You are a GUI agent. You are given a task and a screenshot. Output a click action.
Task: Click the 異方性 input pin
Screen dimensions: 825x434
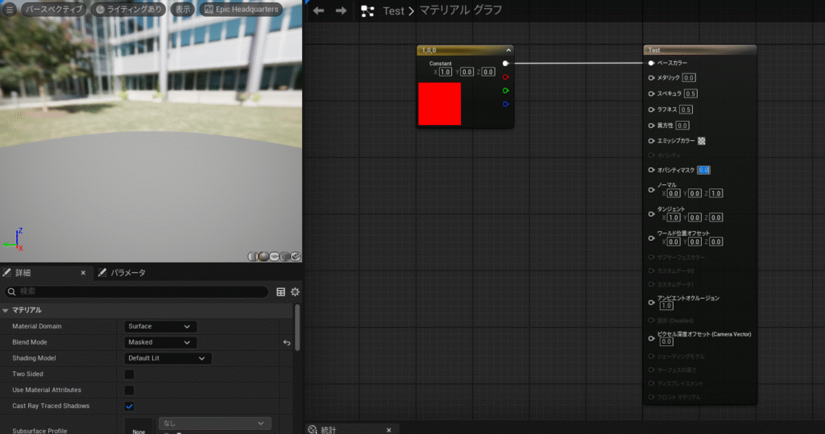651,125
